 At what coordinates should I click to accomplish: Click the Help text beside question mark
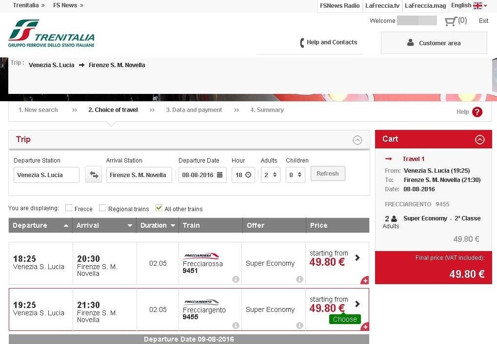pyautogui.click(x=462, y=111)
